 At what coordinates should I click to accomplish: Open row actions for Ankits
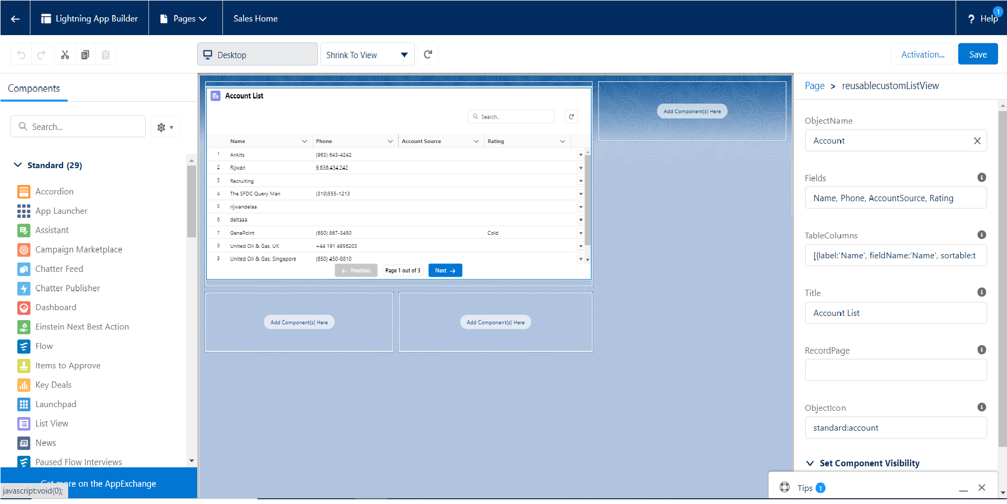point(581,155)
